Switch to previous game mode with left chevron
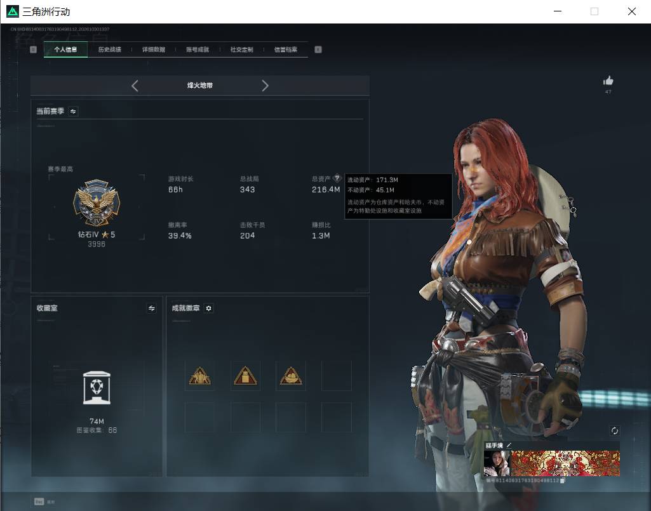Image resolution: width=651 pixels, height=511 pixels. tap(135, 86)
